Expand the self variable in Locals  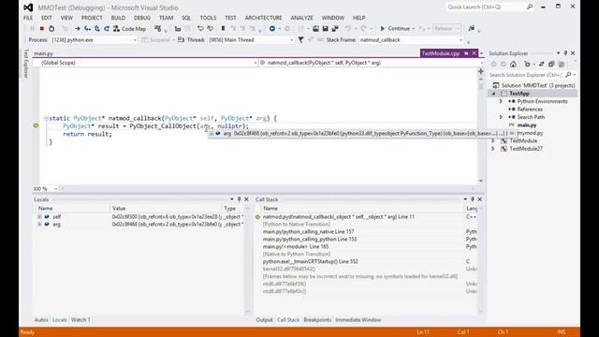pos(39,216)
